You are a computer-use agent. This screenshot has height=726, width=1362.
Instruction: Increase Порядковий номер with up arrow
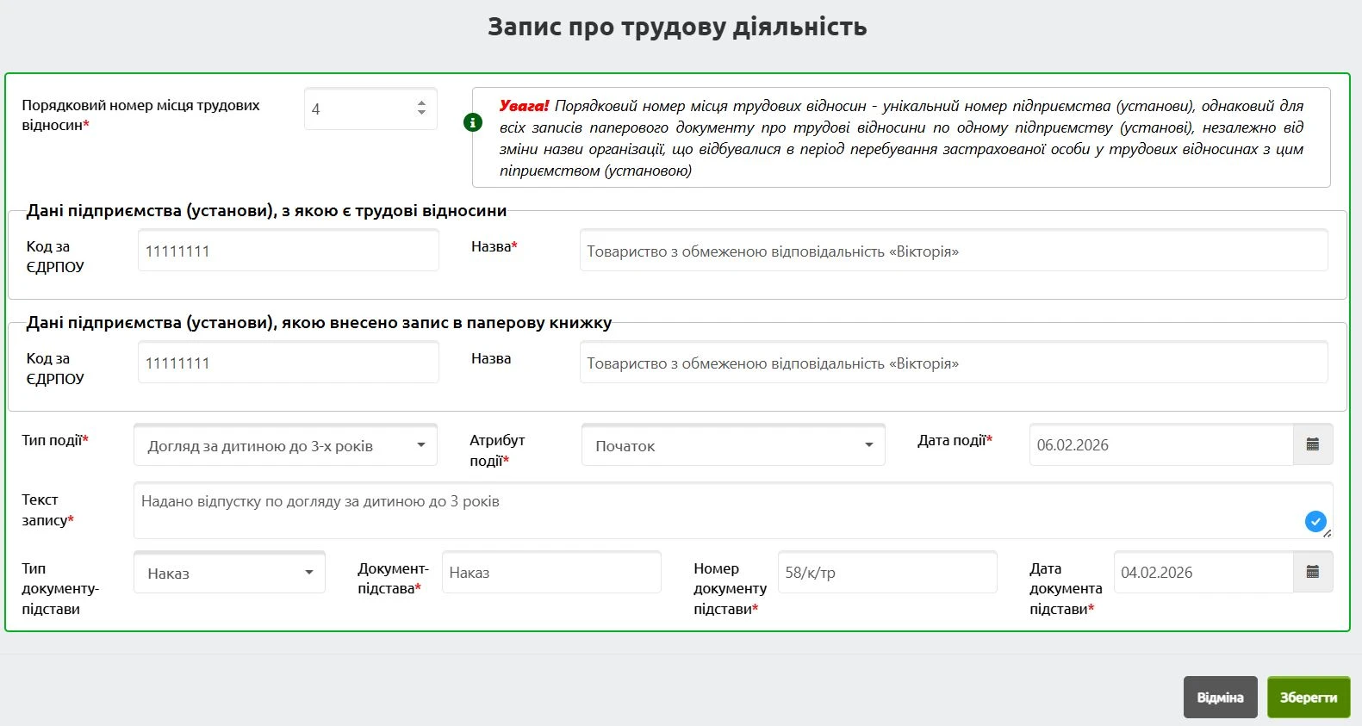[x=421, y=103]
